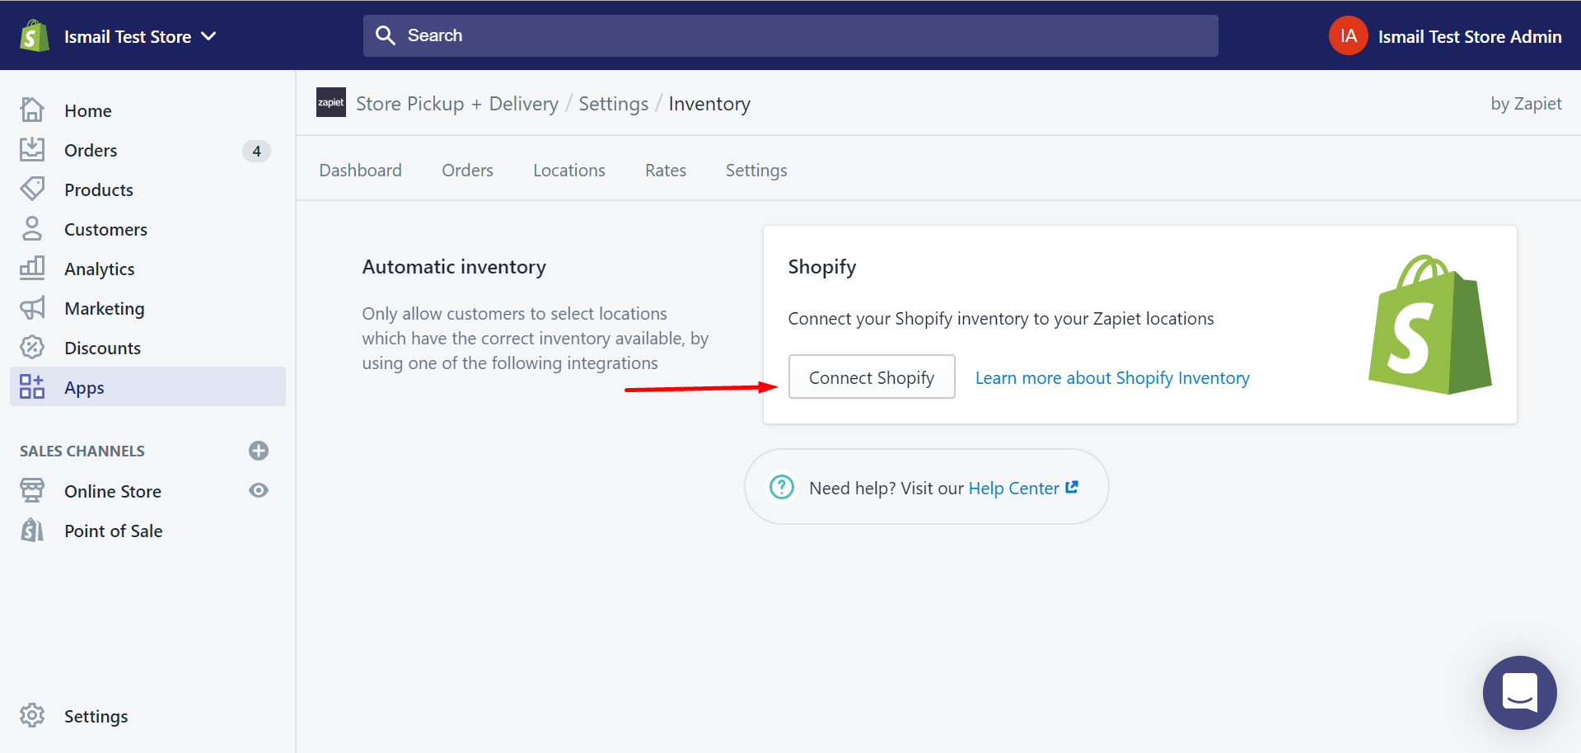The width and height of the screenshot is (1581, 753).
Task: Click the Apps grid icon
Action: tap(32, 386)
